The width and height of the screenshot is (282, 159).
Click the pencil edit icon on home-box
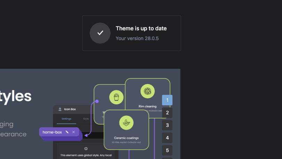click(x=67, y=132)
